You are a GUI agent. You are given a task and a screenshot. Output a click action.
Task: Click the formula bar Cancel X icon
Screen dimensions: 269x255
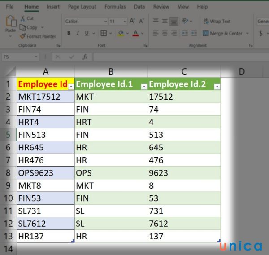tap(58, 57)
